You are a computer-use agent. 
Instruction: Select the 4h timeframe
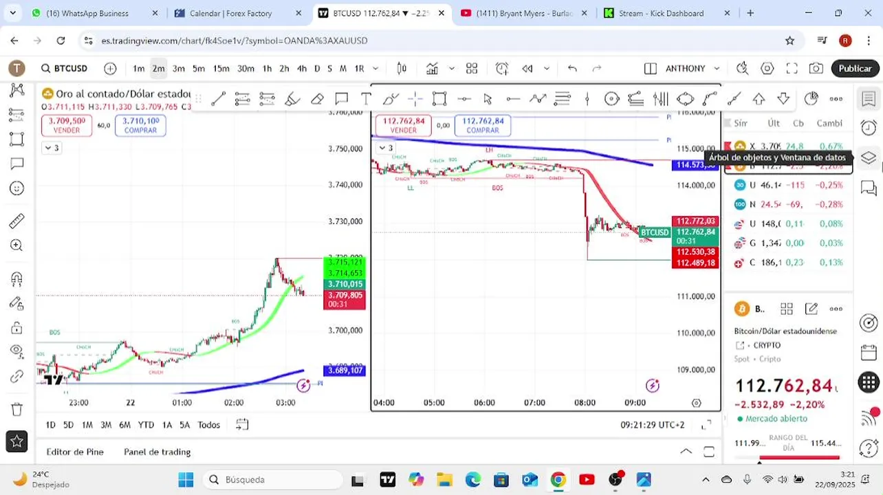point(301,68)
